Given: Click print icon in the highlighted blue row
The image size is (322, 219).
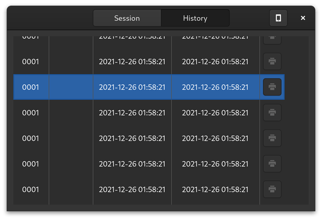Looking at the screenshot, I should (x=272, y=87).
